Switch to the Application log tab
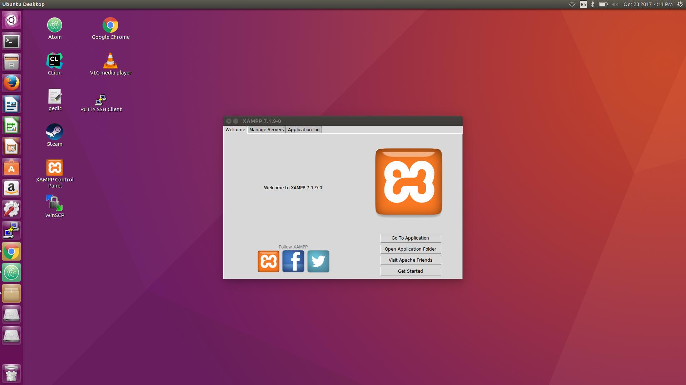Screen dimensions: 686x385 (303, 129)
